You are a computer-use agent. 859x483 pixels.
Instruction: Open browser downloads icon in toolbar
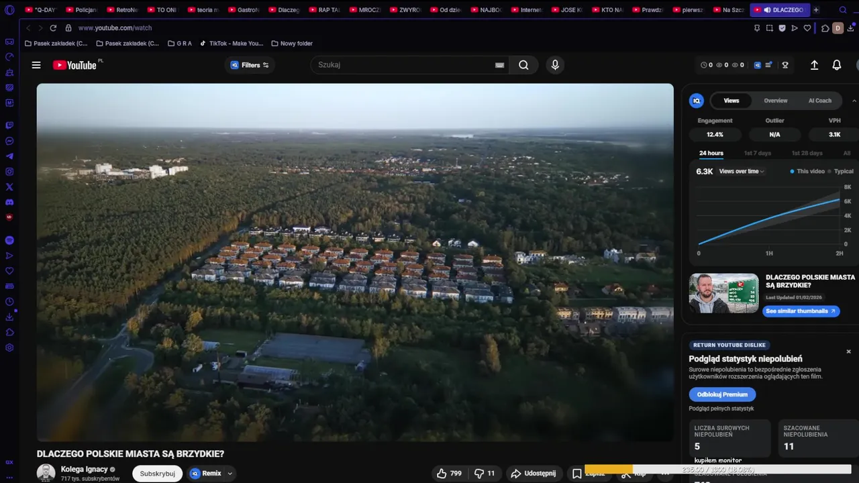[x=850, y=28]
